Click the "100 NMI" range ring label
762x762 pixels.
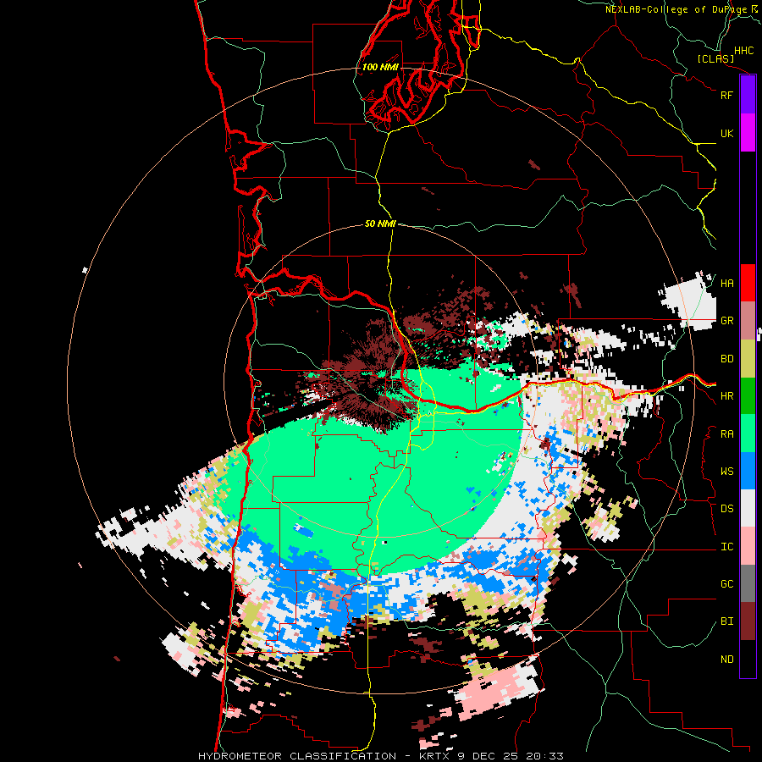pyautogui.click(x=380, y=67)
